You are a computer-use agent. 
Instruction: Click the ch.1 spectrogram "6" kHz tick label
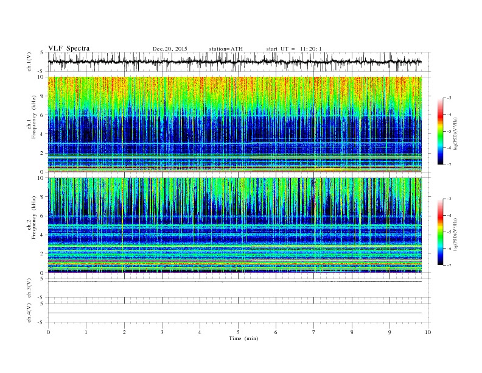pos(42,115)
